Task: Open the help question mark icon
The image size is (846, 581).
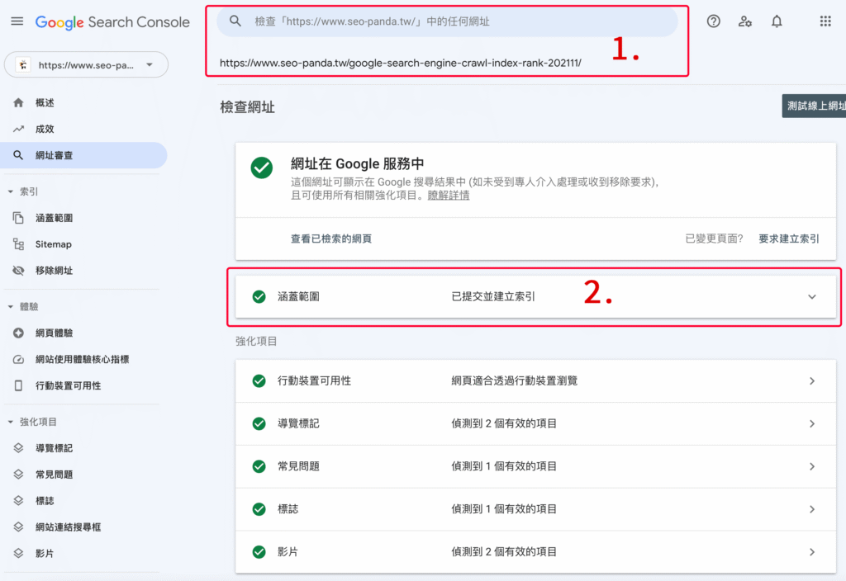Action: coord(713,21)
